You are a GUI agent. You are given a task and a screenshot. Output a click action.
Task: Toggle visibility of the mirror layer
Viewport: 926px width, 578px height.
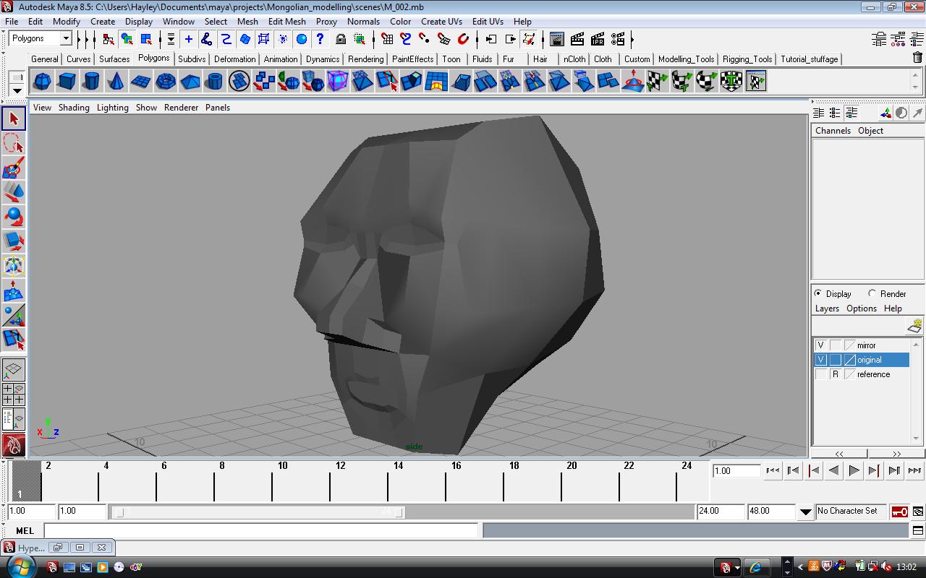click(x=820, y=345)
